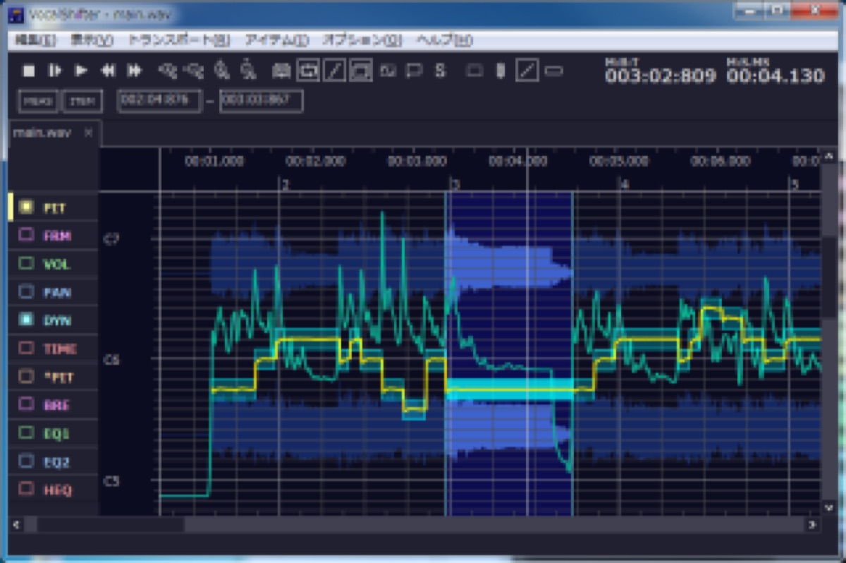
Task: Click the horizontal scrollbar thumb
Action: 110,524
